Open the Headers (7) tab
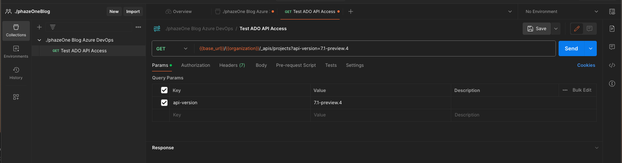 [232, 65]
